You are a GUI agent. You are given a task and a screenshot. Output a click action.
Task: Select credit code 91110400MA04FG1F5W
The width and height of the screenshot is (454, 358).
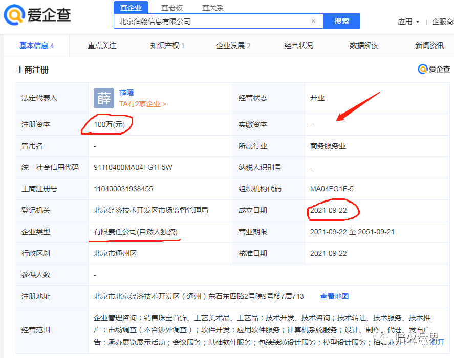pyautogui.click(x=133, y=167)
